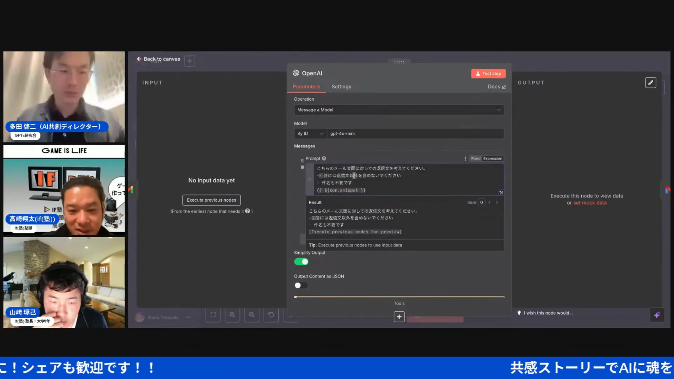Click the Prompt help question mark icon

[x=324, y=159]
